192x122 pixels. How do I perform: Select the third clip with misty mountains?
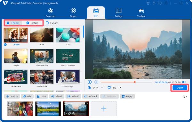(76, 109)
